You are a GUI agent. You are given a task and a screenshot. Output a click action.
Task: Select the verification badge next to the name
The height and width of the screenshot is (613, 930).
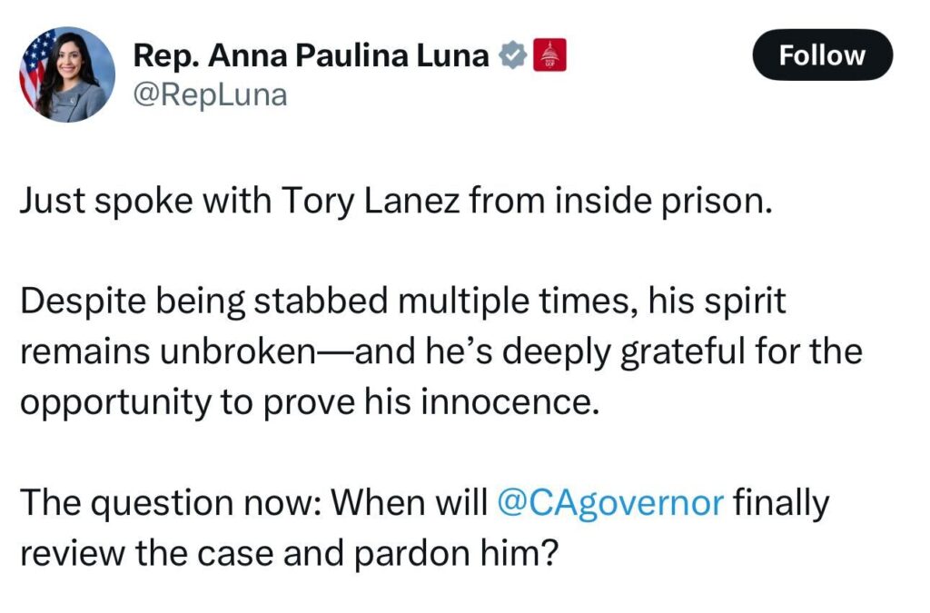click(x=513, y=54)
